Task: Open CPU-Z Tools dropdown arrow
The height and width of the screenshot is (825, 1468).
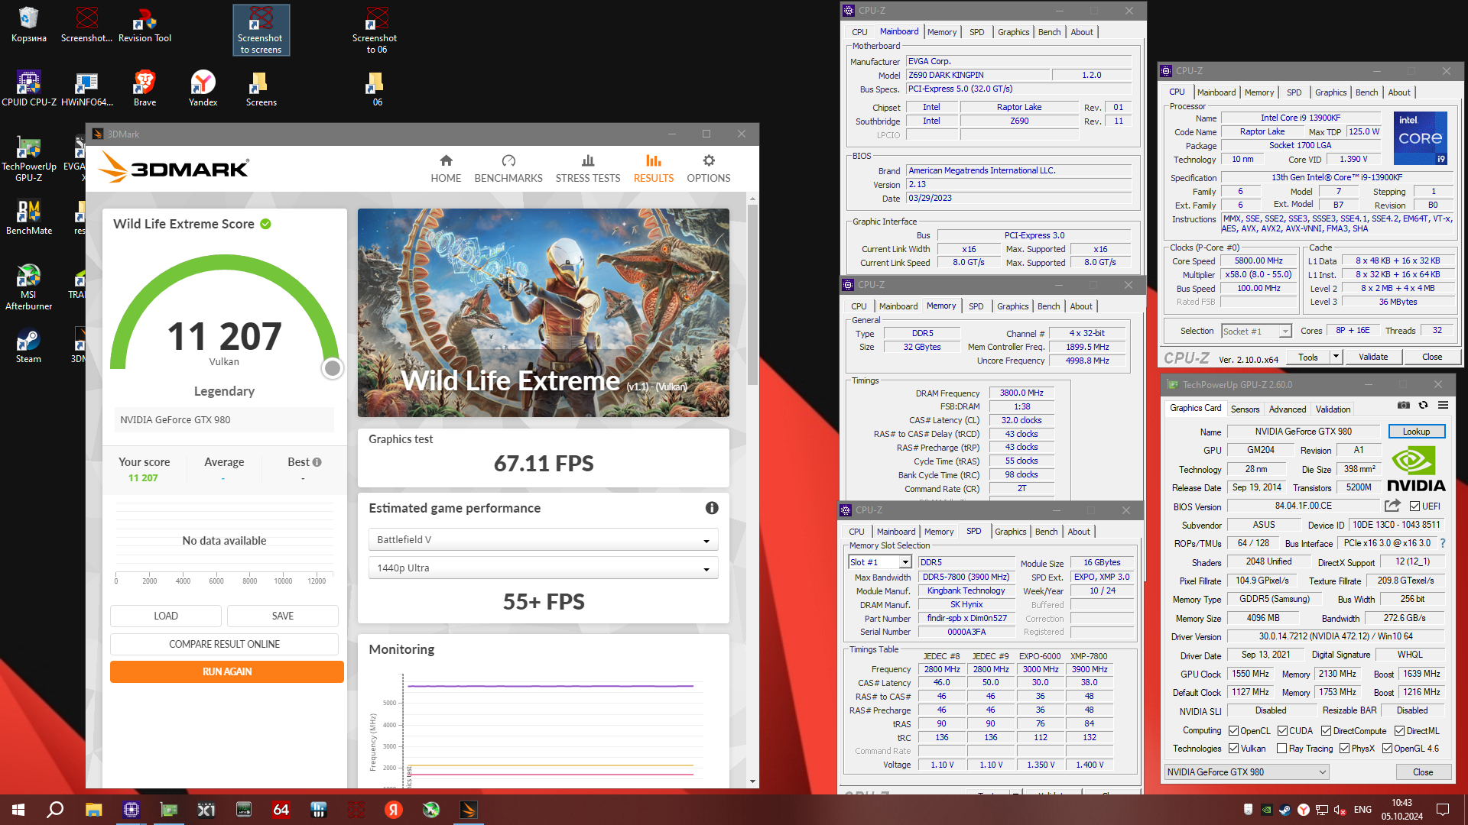Action: pos(1336,357)
